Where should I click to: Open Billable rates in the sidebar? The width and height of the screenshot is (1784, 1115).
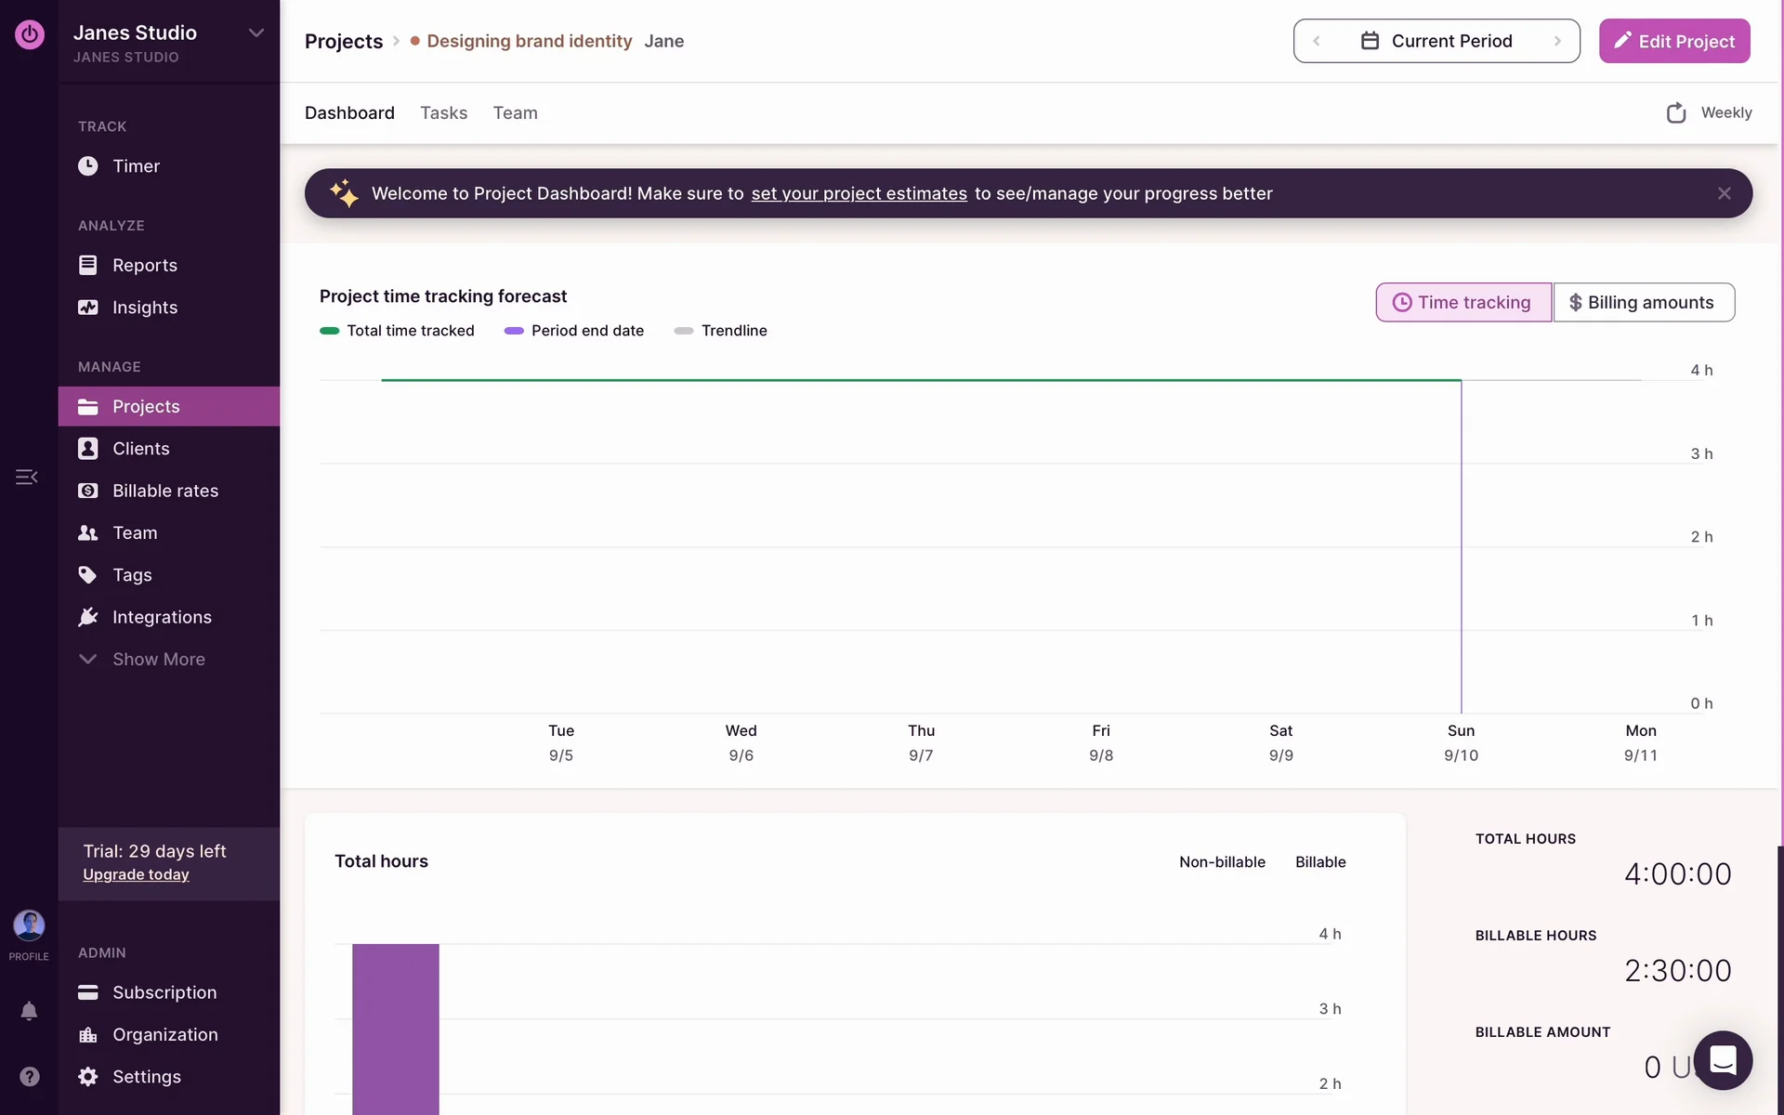pyautogui.click(x=165, y=491)
